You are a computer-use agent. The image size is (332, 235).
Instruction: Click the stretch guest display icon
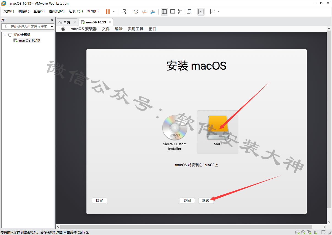213,12
